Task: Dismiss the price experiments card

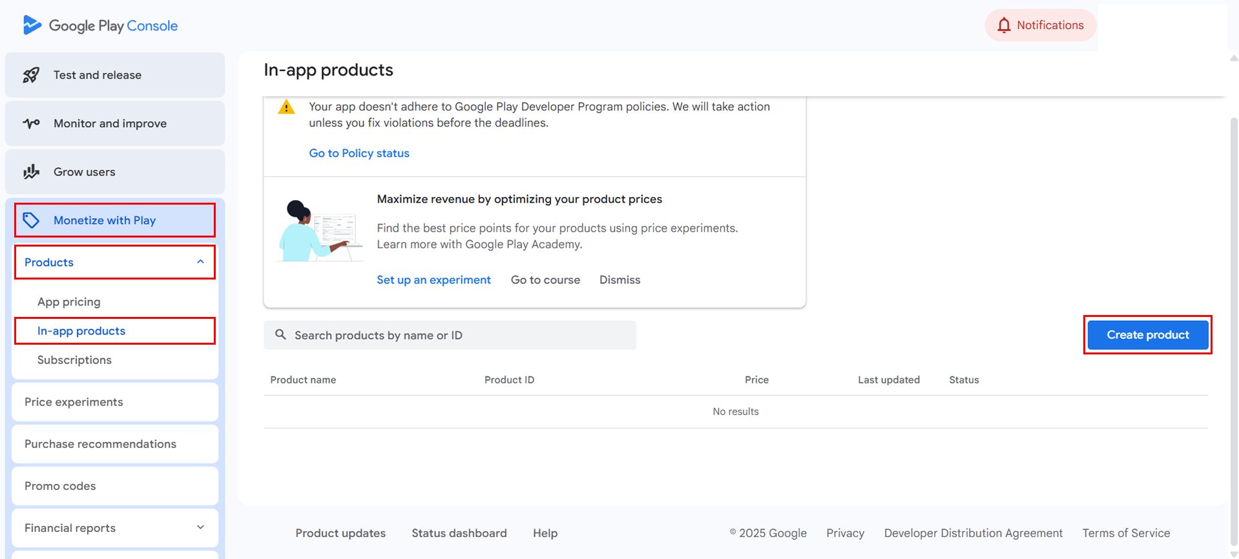Action: [x=619, y=279]
